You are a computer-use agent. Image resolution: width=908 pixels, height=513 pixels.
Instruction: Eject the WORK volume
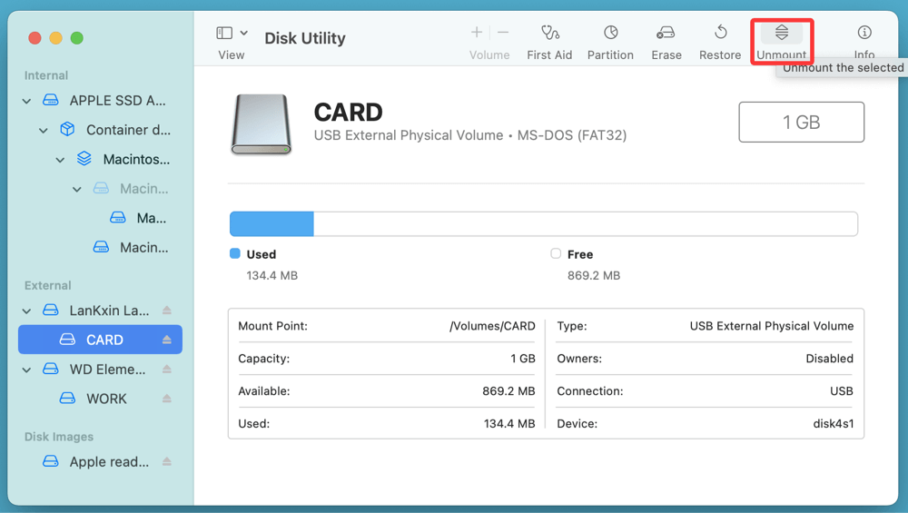click(167, 399)
